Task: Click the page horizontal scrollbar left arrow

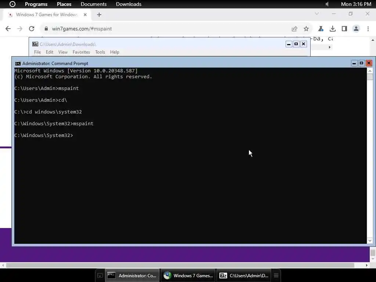Action: click(x=3, y=265)
